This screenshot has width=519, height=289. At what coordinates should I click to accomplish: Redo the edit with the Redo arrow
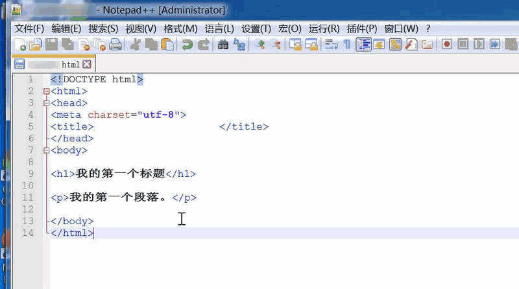pyautogui.click(x=204, y=44)
